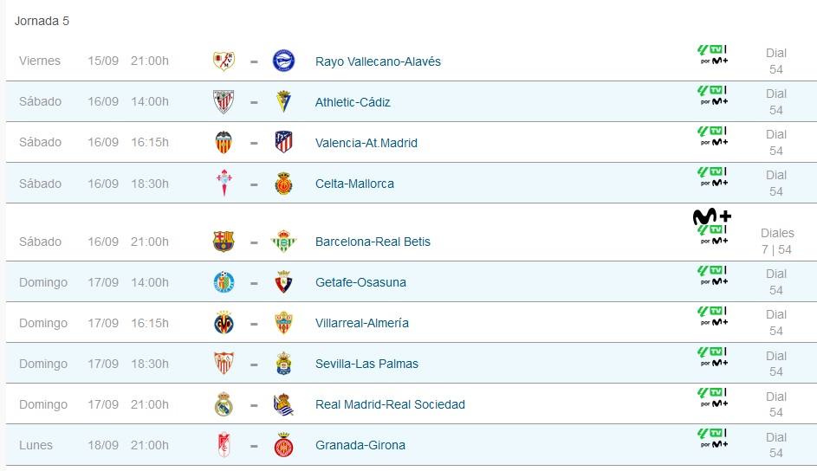Image resolution: width=817 pixels, height=471 pixels.
Task: Open the Rayo Vallecano-Alavés match link
Action: coord(378,61)
